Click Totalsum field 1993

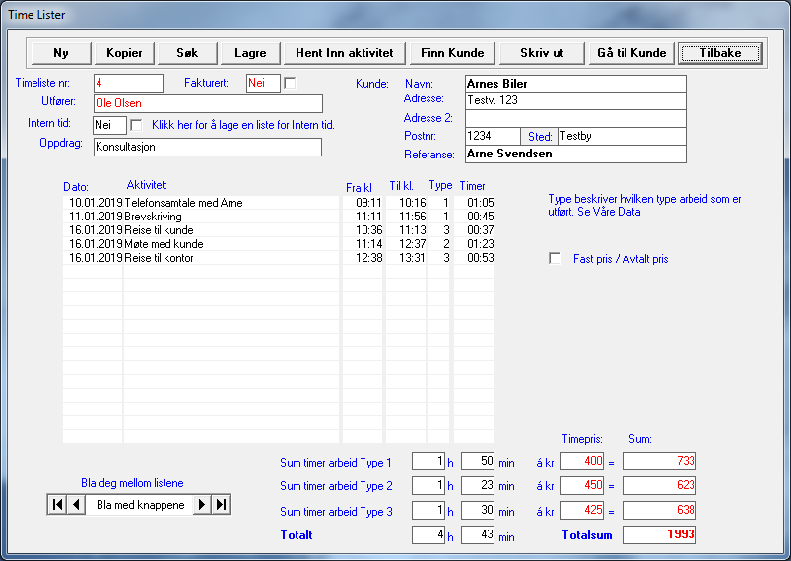[x=659, y=534]
